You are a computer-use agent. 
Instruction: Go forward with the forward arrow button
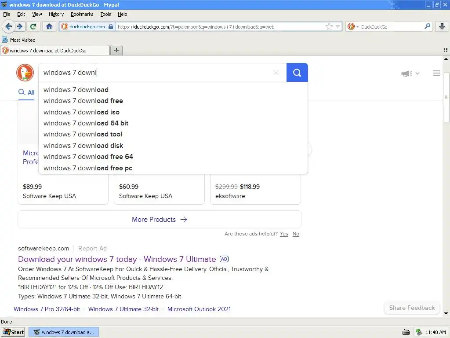(20, 26)
